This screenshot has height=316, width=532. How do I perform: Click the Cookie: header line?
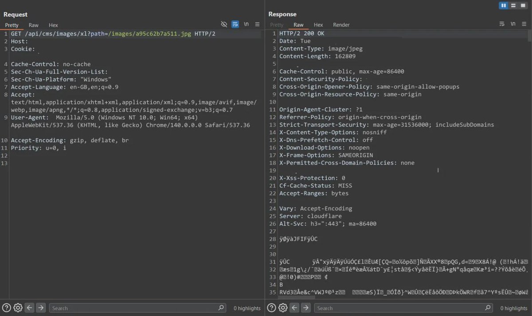pyautogui.click(x=23, y=49)
